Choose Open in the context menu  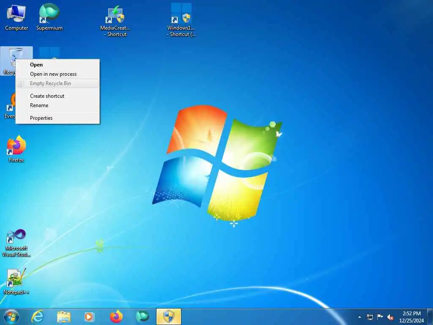tap(58, 65)
